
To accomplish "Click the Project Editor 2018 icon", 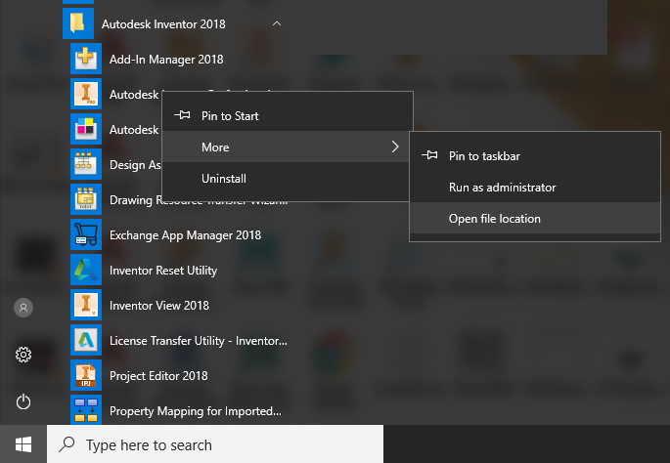I will point(86,375).
